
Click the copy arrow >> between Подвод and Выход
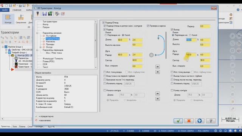(x=158, y=66)
